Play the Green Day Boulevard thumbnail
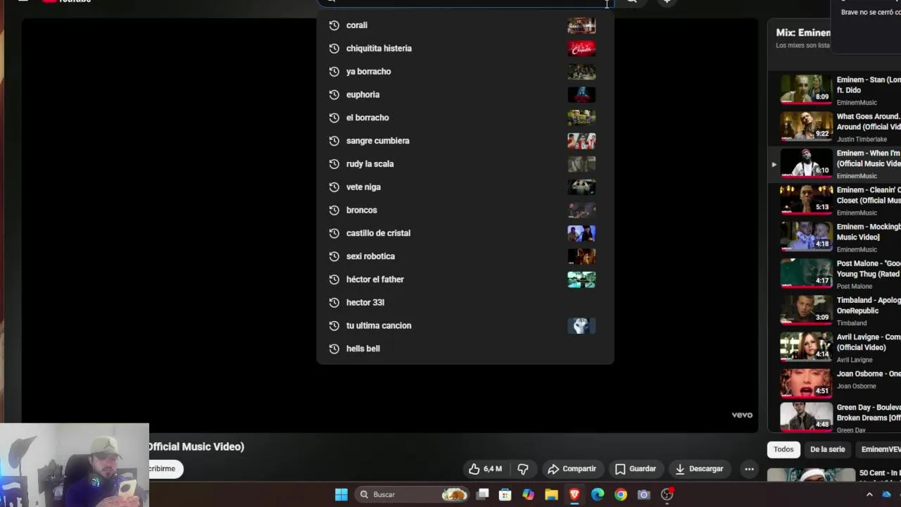 (806, 415)
